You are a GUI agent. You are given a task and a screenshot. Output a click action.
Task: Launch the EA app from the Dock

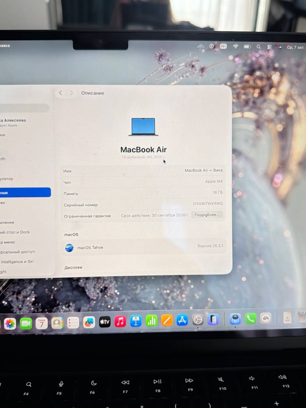click(x=266, y=318)
